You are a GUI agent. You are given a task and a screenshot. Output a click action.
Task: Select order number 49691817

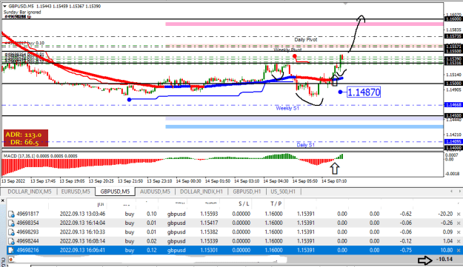[x=27, y=214]
